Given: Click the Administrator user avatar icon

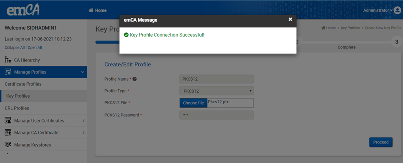Looking at the screenshot, I should [397, 10].
